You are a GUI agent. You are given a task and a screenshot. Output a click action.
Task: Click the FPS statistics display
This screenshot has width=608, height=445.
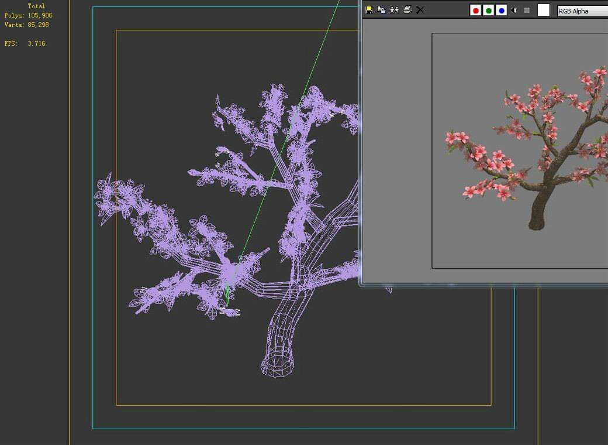click(25, 43)
